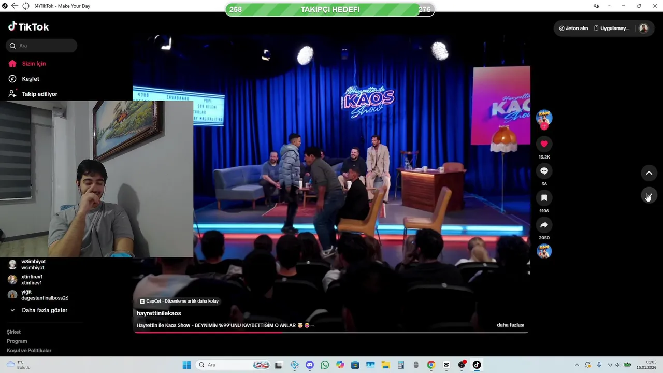Open CapCut from the taskbar
This screenshot has height=373, width=663.
point(446,365)
